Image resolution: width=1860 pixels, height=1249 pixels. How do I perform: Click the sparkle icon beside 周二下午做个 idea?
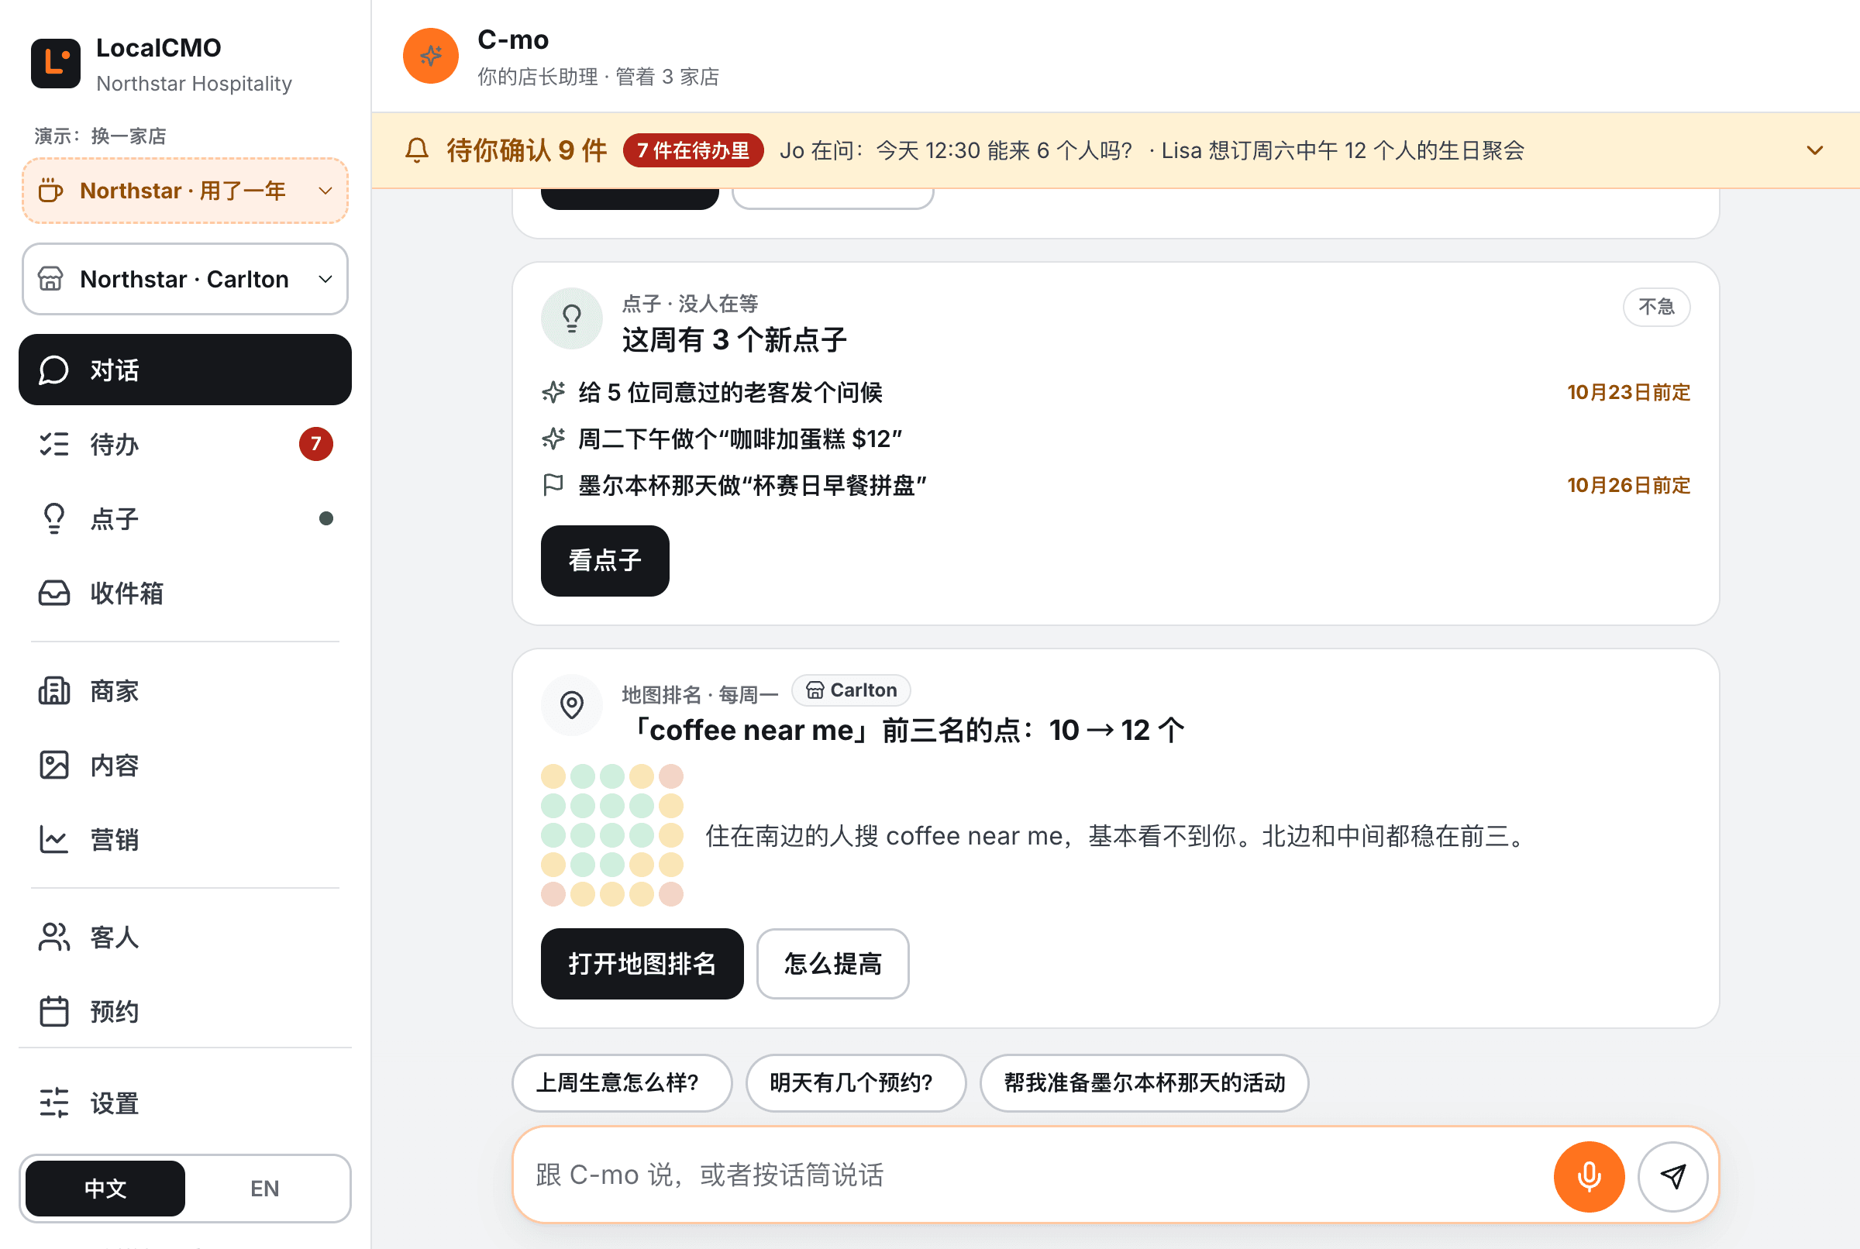pyautogui.click(x=553, y=438)
